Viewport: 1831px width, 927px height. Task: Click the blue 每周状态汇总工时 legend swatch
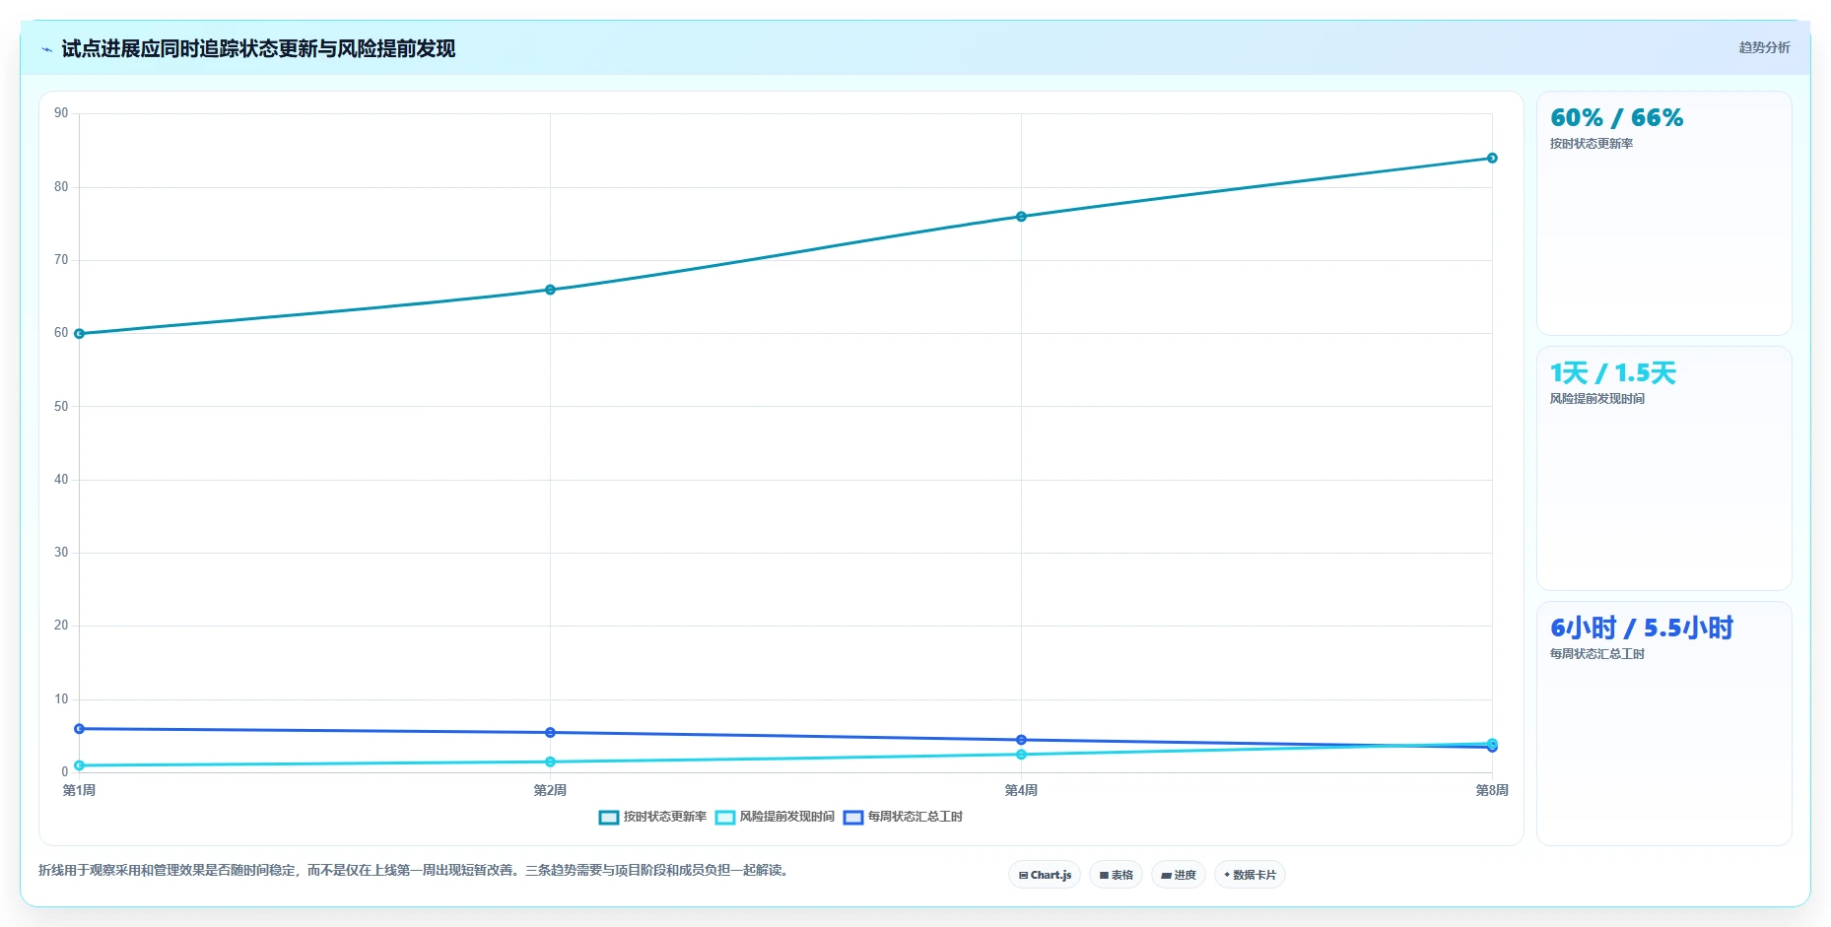point(853,818)
